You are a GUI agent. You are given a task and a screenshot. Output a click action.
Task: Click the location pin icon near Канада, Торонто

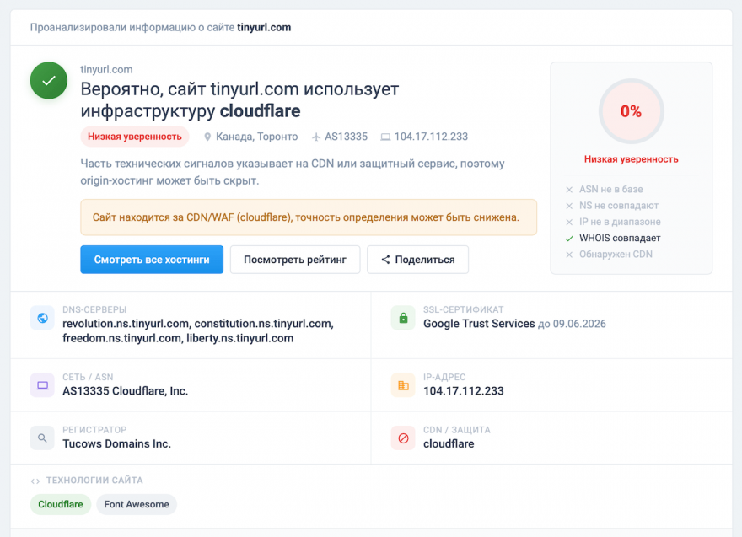(207, 137)
